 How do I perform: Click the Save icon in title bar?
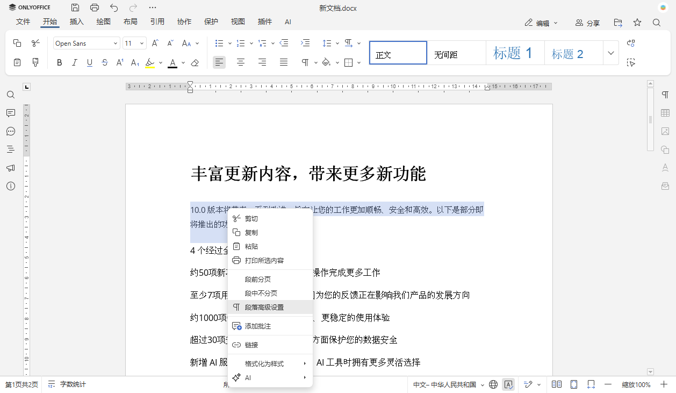[x=75, y=8]
